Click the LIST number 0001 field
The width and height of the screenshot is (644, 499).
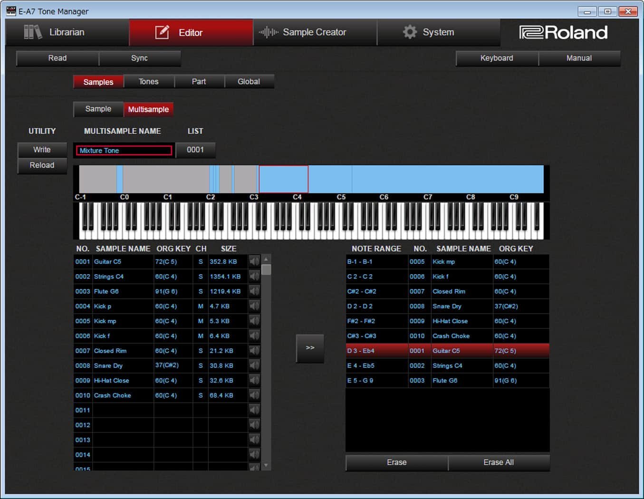click(195, 150)
